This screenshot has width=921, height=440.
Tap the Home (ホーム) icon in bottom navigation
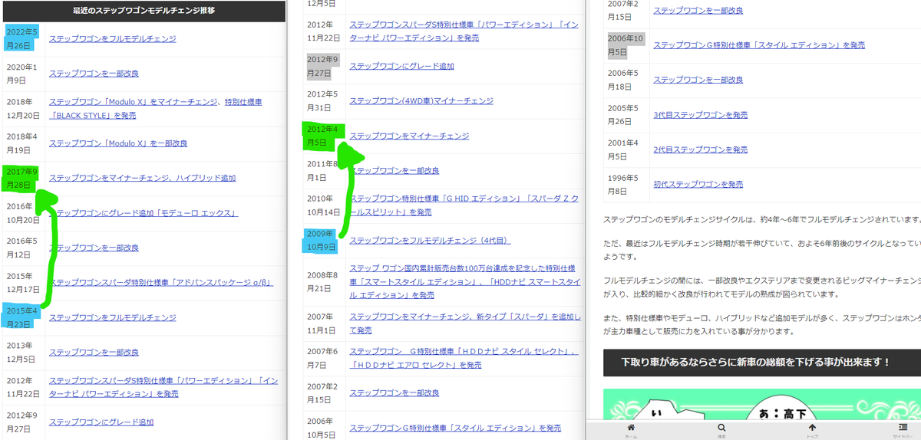[x=631, y=430]
